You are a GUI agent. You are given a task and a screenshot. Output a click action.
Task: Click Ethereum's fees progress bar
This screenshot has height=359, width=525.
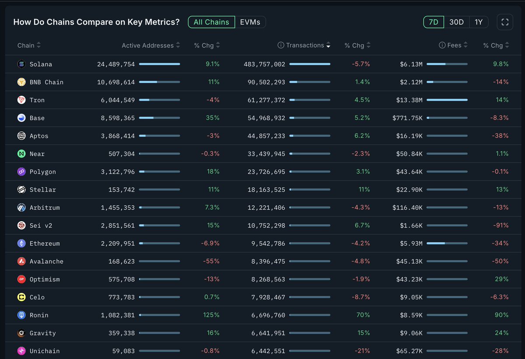click(447, 243)
